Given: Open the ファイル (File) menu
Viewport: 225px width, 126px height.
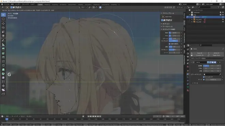Looking at the screenshot, I should pyautogui.click(x=6, y=4).
